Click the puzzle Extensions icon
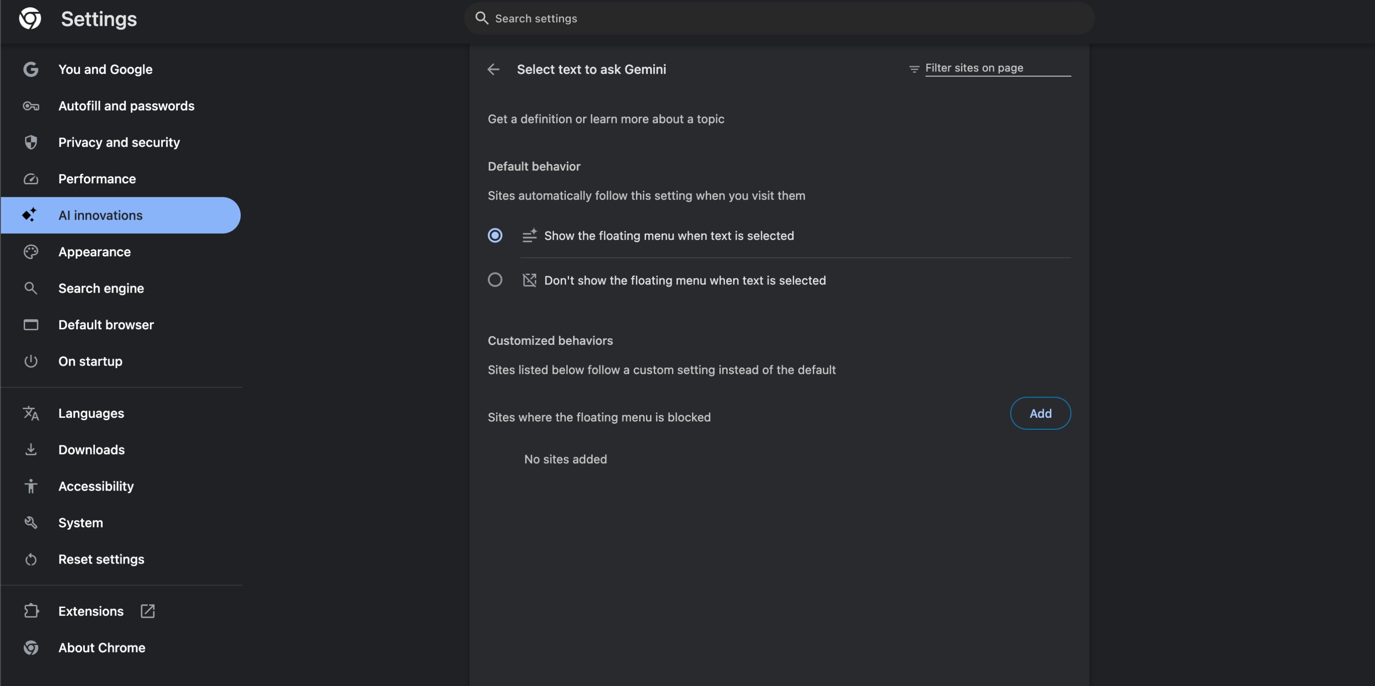The width and height of the screenshot is (1375, 686). pyautogui.click(x=32, y=611)
